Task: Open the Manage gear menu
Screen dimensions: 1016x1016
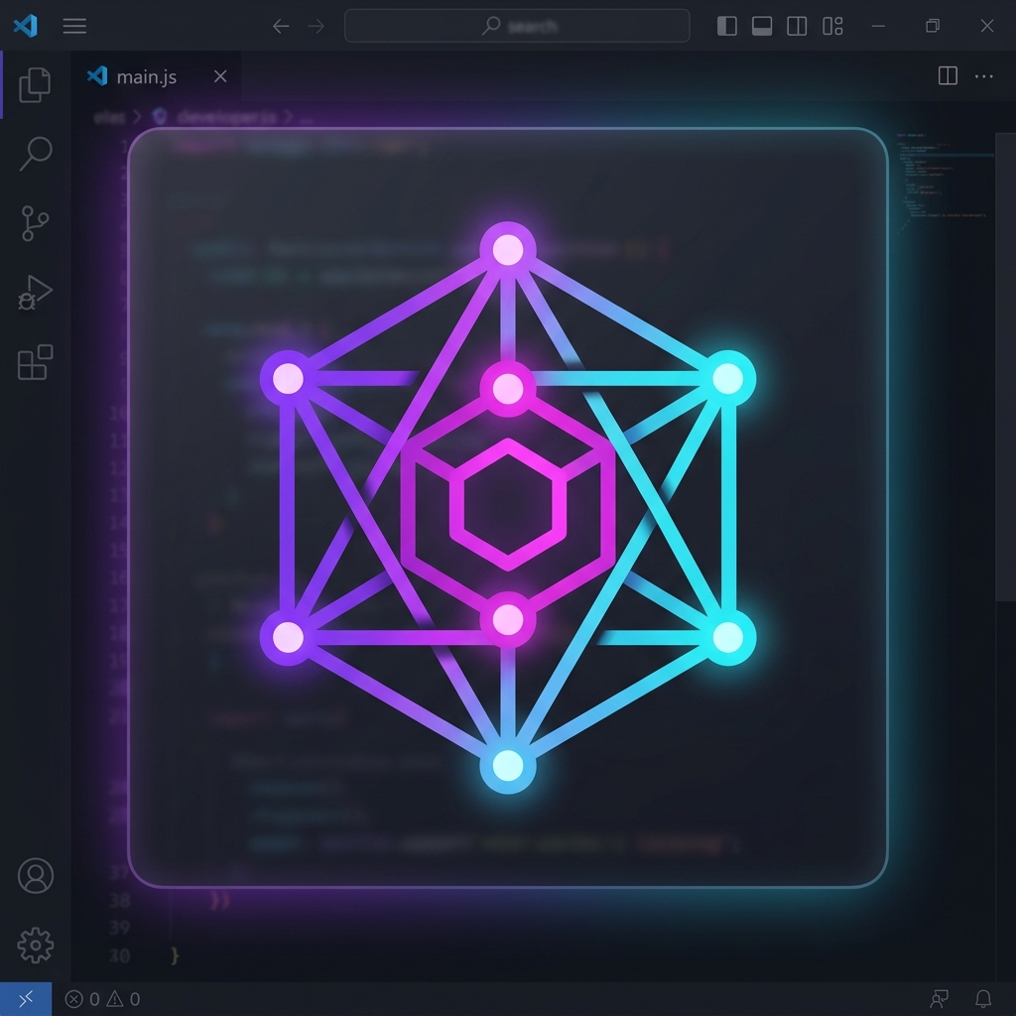Action: click(x=36, y=945)
